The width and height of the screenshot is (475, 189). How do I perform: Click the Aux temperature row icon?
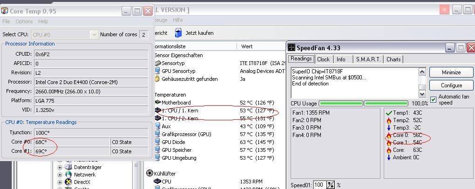pyautogui.click(x=157, y=126)
